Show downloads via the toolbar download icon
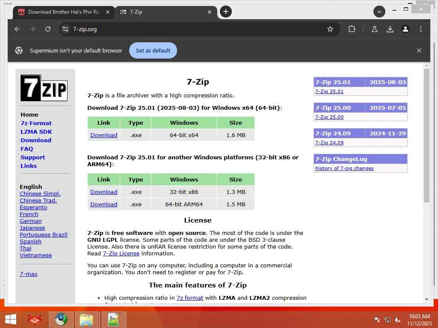The height and width of the screenshot is (328, 438). click(x=390, y=29)
